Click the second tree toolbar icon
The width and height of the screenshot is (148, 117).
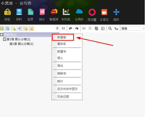pyautogui.click(x=8, y=28)
